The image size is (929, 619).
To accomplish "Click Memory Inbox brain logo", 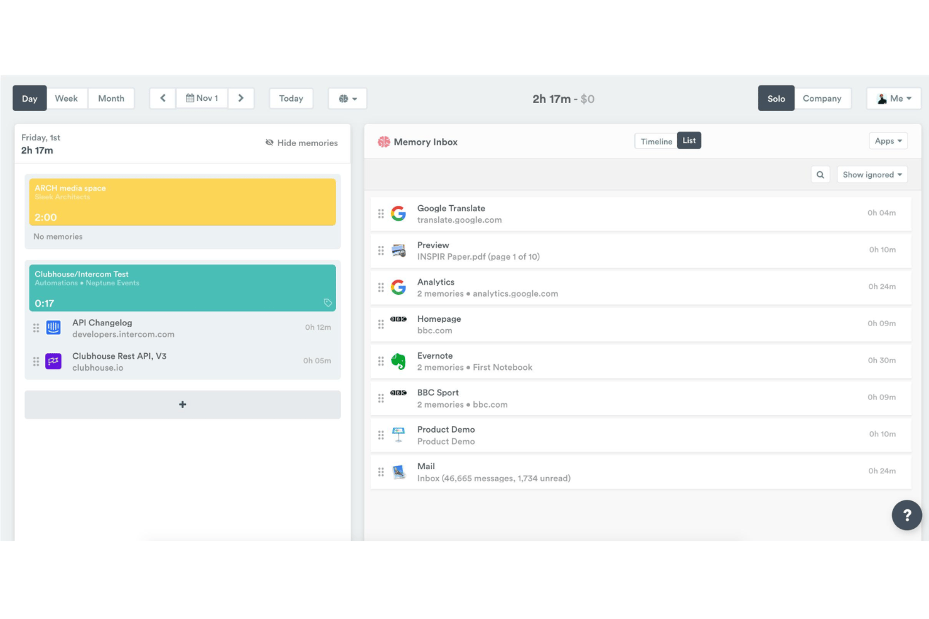I will 384,142.
